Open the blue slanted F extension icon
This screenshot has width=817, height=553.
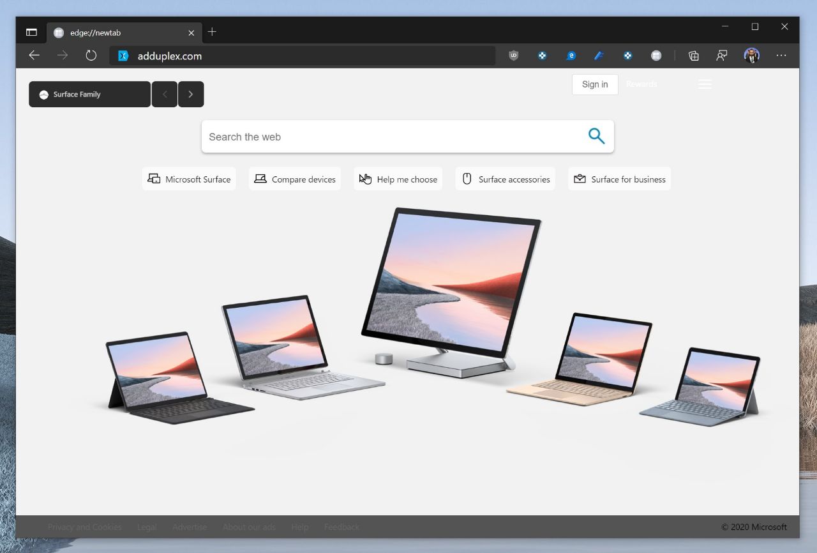599,56
